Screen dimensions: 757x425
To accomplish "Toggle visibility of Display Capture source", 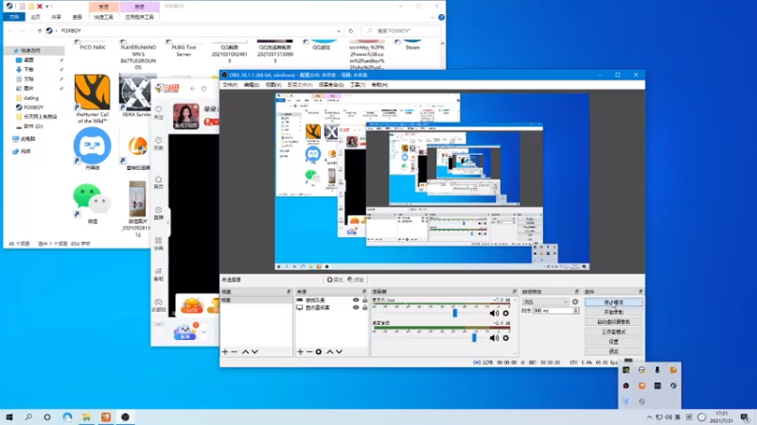I will pos(356,308).
